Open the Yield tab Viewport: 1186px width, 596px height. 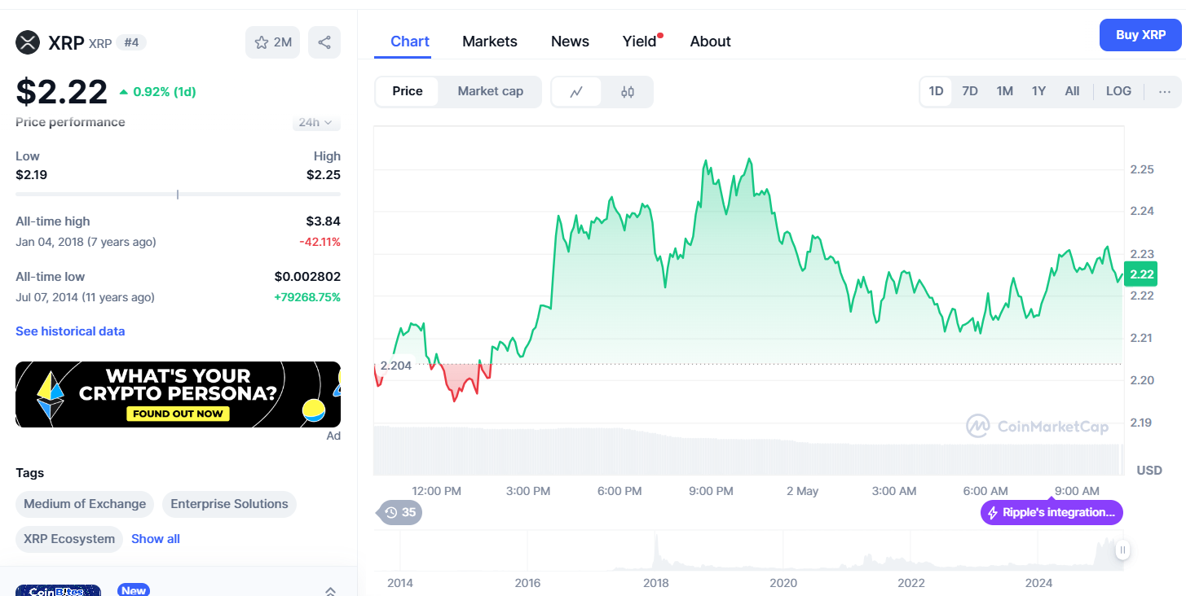click(640, 42)
